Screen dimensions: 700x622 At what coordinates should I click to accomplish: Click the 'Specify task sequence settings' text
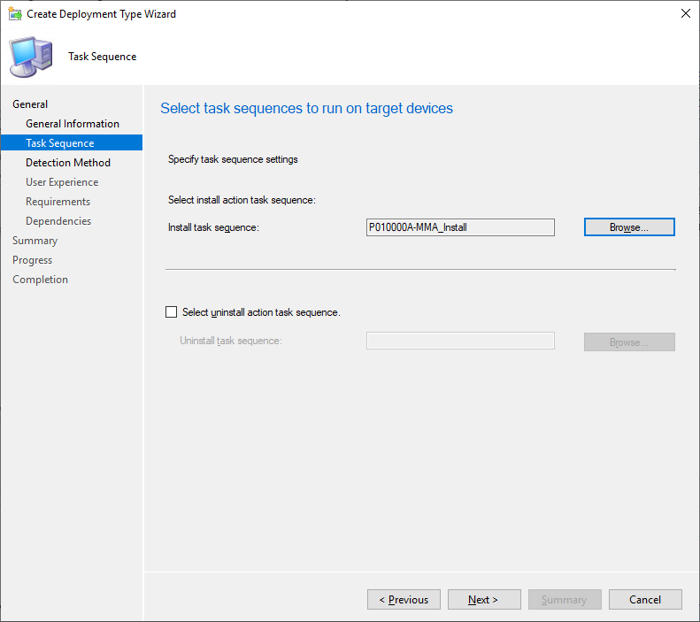click(x=233, y=159)
